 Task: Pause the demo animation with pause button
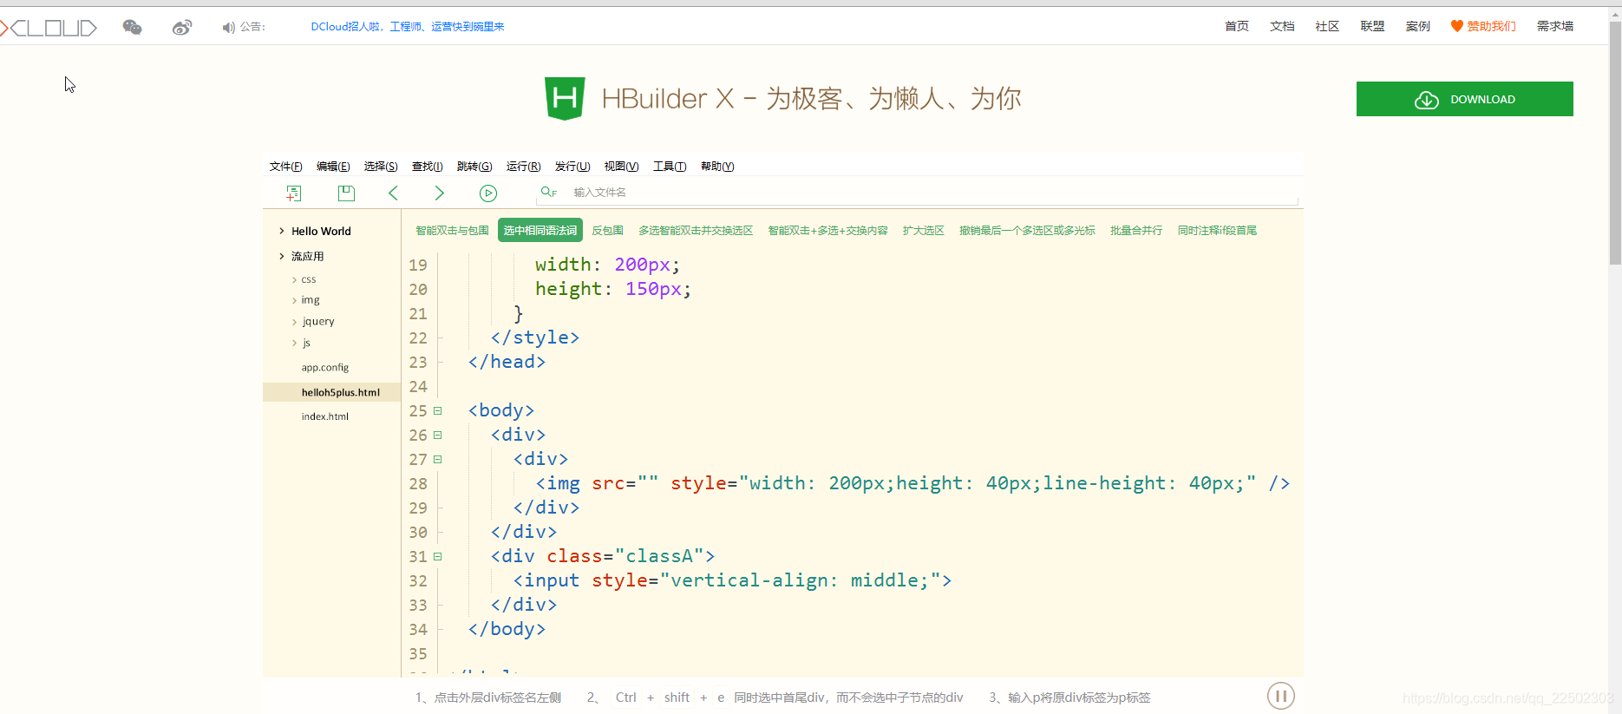1280,696
